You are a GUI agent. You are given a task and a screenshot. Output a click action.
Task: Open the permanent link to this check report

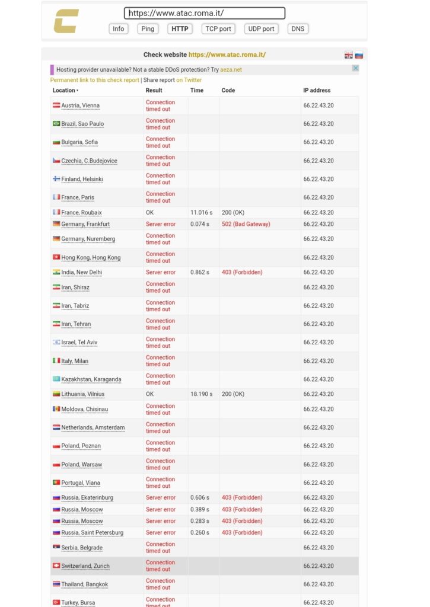(94, 80)
